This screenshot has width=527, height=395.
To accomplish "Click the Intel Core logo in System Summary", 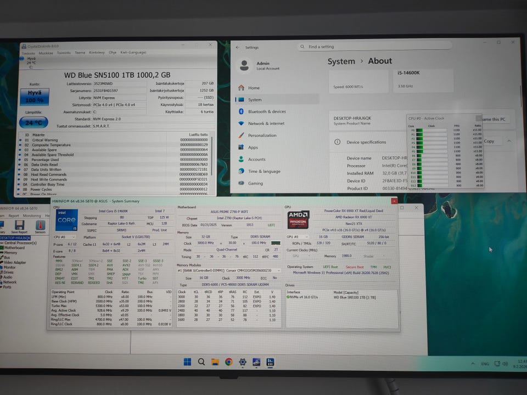I will [66, 220].
